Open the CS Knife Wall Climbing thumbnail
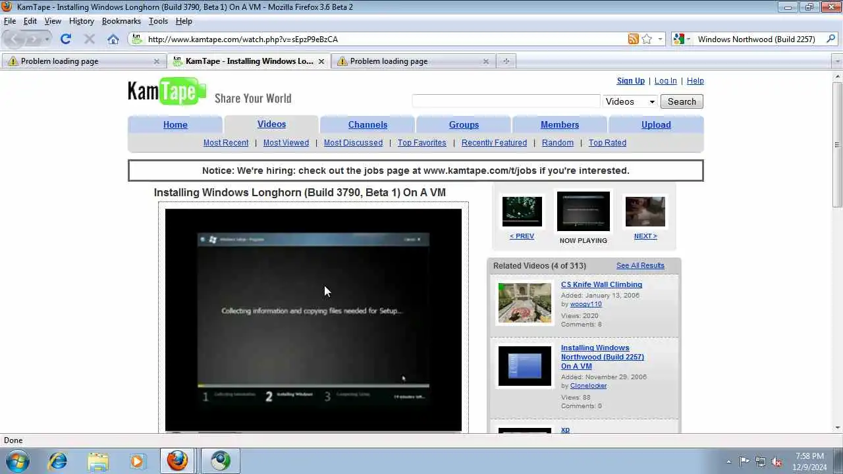The height and width of the screenshot is (474, 843). pyautogui.click(x=525, y=303)
